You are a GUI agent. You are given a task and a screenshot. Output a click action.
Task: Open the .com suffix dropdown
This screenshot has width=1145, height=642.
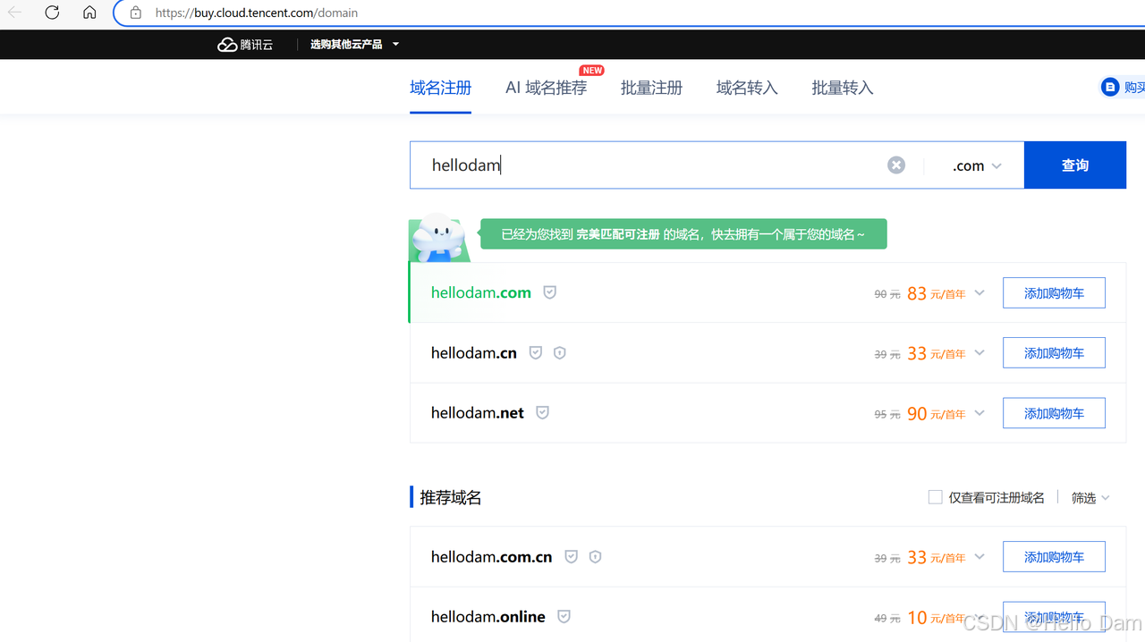pyautogui.click(x=975, y=165)
